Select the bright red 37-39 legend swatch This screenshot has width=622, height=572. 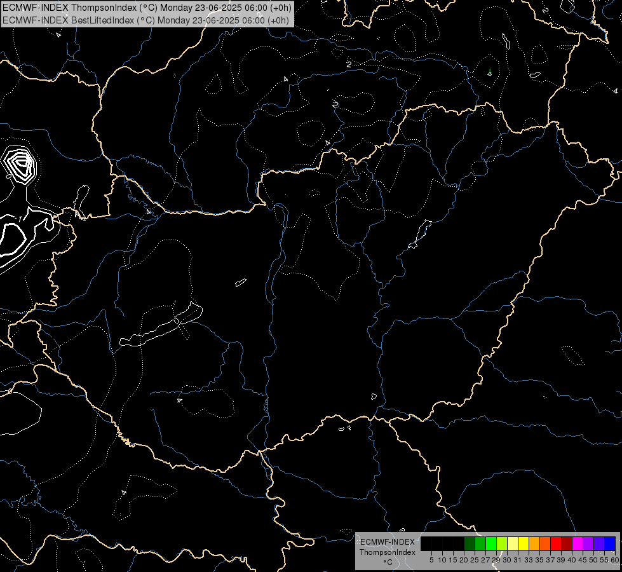point(556,543)
